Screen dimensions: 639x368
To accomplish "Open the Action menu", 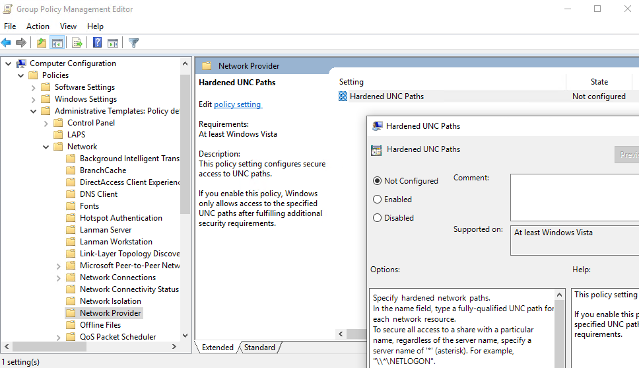I will (x=38, y=26).
